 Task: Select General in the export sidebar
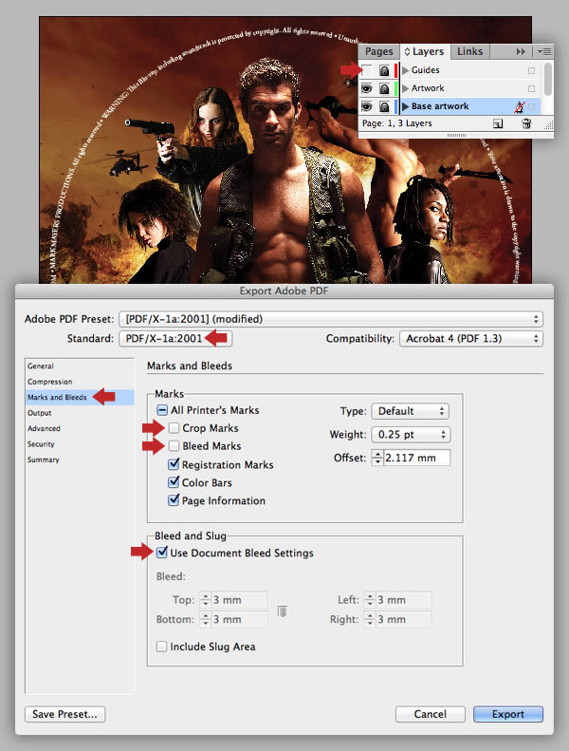click(41, 366)
